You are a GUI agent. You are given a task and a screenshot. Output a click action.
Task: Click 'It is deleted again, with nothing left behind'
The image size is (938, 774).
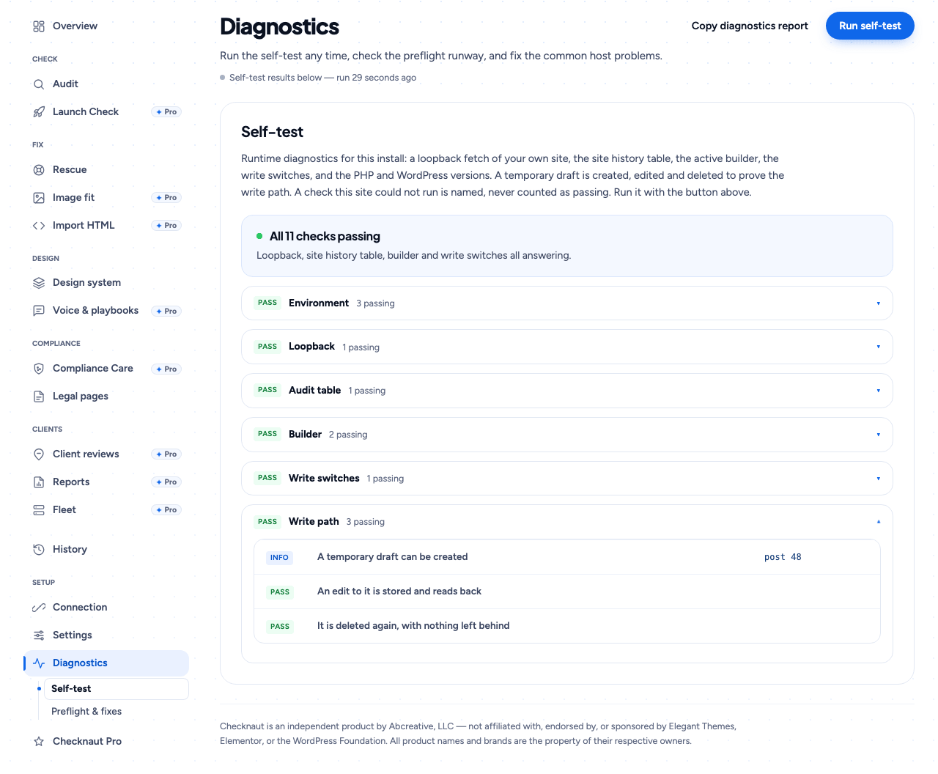[413, 626]
